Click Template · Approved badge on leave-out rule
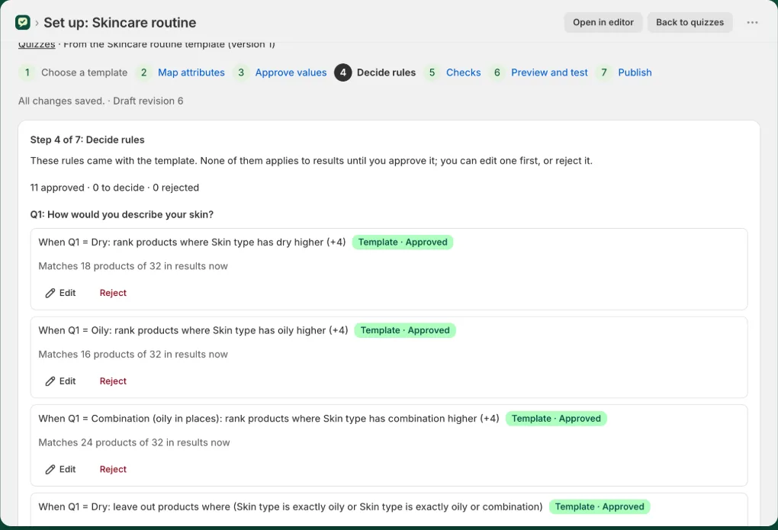Screen dimensions: 778x530 tap(600, 506)
